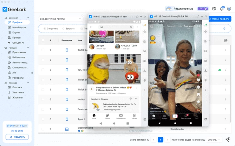Click the Рефералы coin icon

(x=9, y=78)
